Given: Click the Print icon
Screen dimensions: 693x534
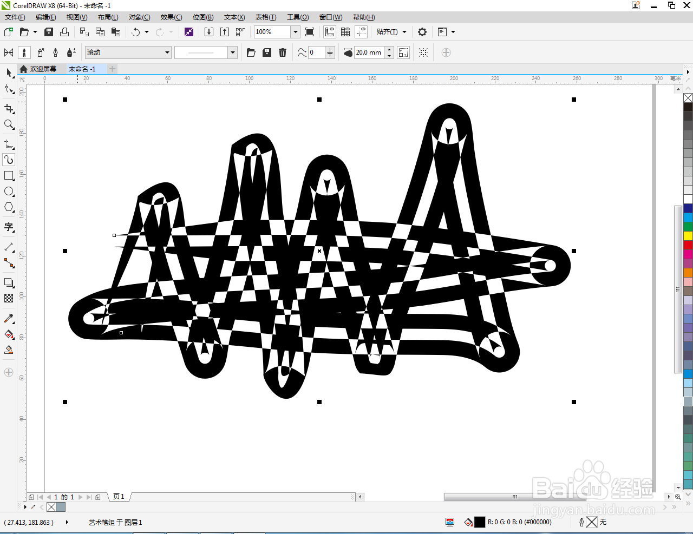Looking at the screenshot, I should coord(64,32).
